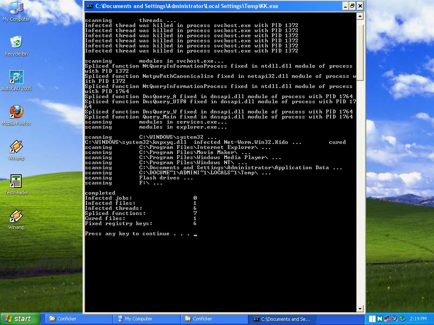The width and height of the screenshot is (434, 325).
Task: Click the console vertical scrollbar thumb
Action: coord(360,52)
